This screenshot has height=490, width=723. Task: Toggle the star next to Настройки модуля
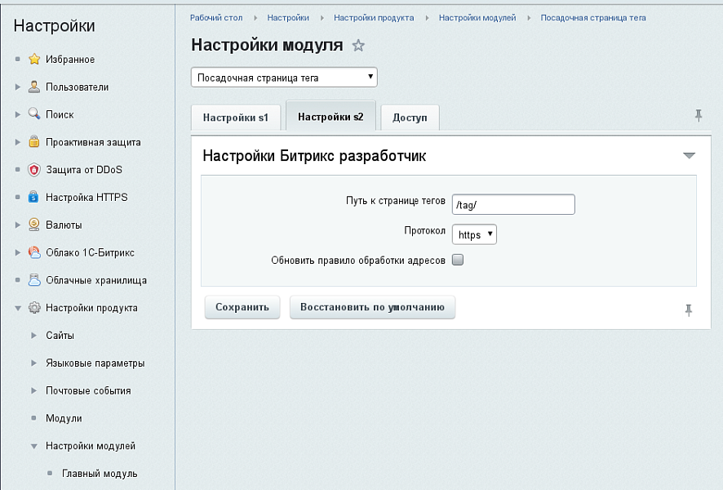[x=358, y=47]
